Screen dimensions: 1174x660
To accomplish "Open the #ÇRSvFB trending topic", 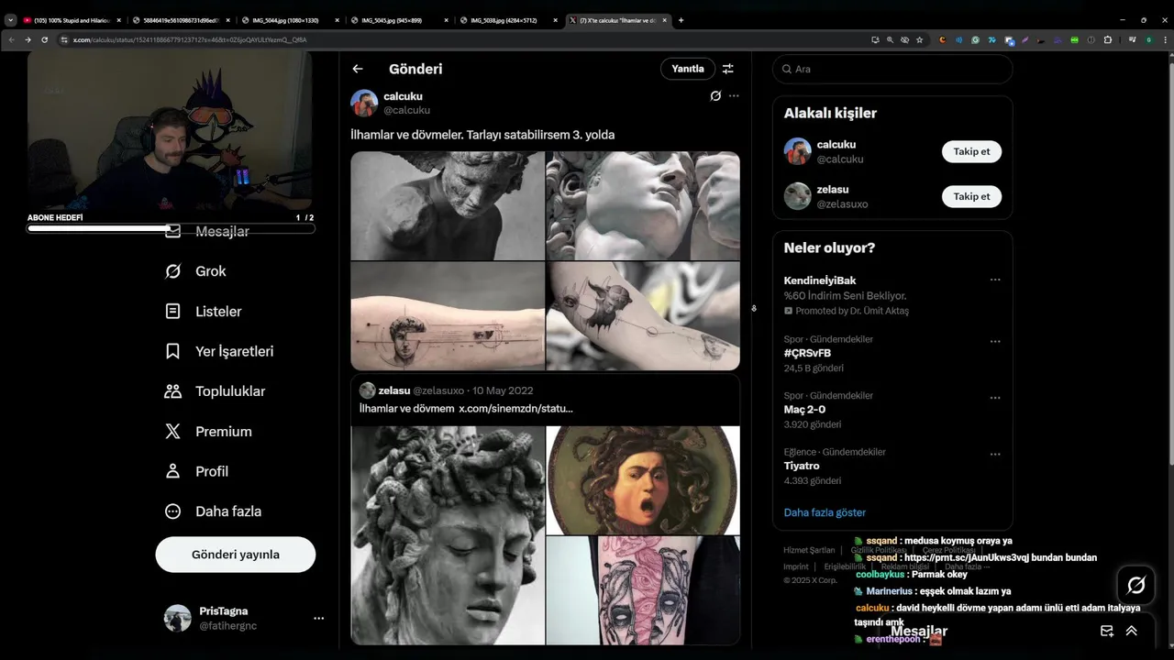I will tap(807, 353).
